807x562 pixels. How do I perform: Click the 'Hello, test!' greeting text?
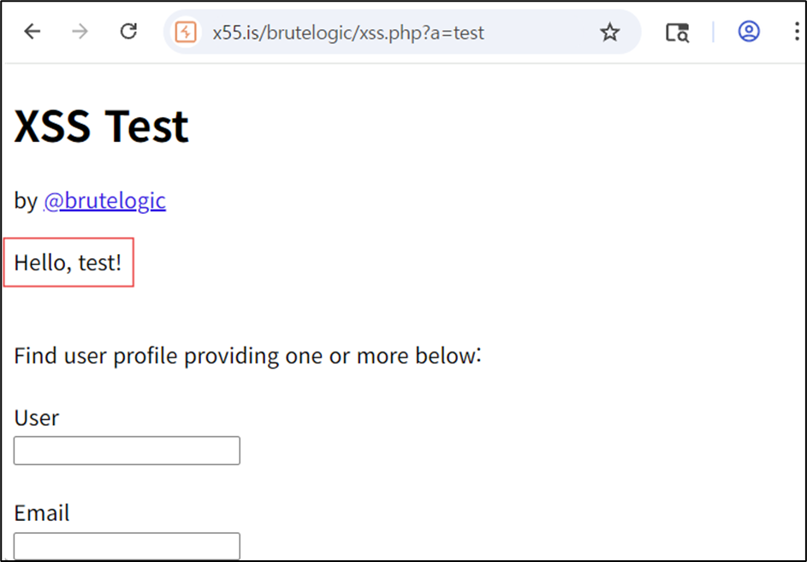tap(68, 263)
